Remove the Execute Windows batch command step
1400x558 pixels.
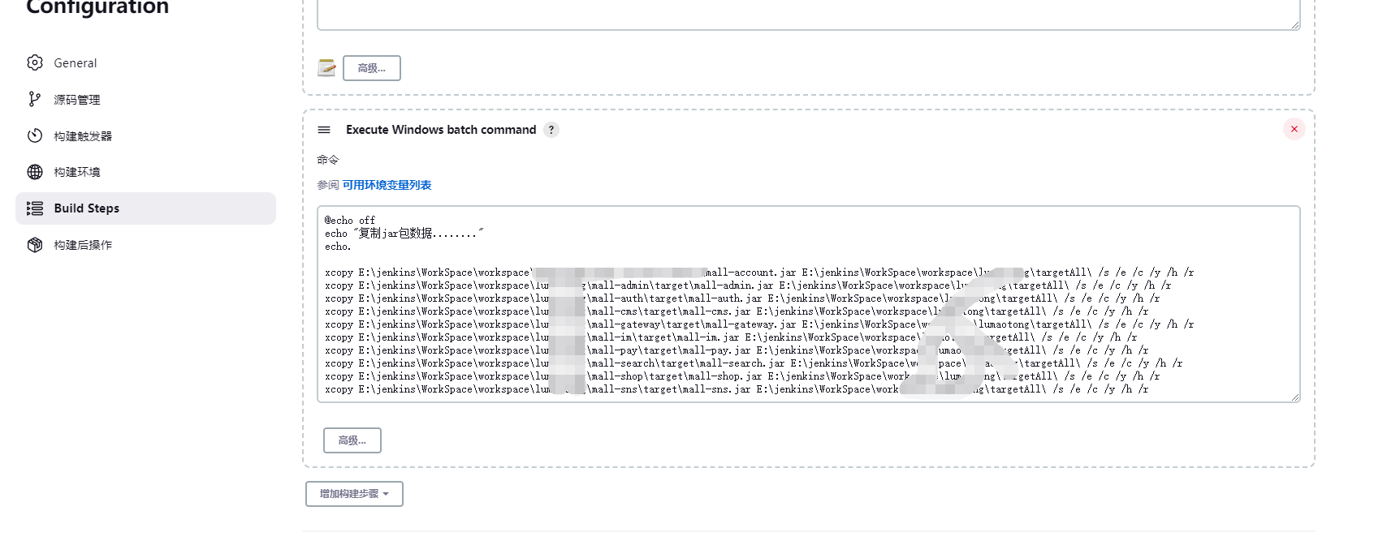click(1294, 129)
